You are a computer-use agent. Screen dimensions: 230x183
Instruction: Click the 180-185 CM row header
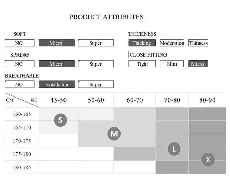point(22,167)
